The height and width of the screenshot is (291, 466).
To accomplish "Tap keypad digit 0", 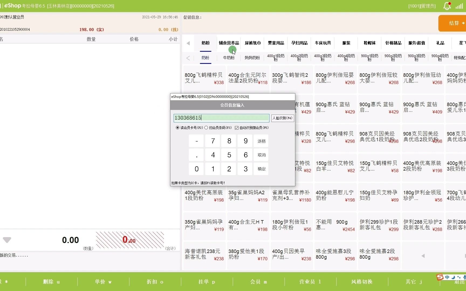I will (197, 169).
